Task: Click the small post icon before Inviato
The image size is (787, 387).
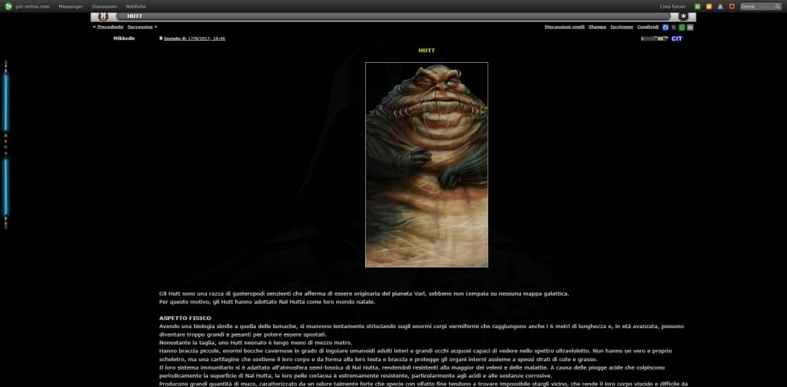Action: [x=161, y=38]
